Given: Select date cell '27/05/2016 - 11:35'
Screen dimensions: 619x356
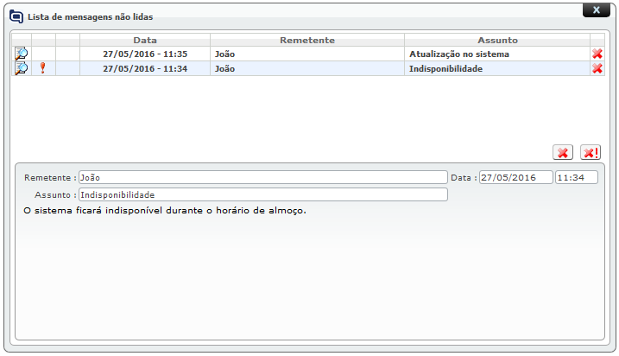Looking at the screenshot, I should coord(145,54).
